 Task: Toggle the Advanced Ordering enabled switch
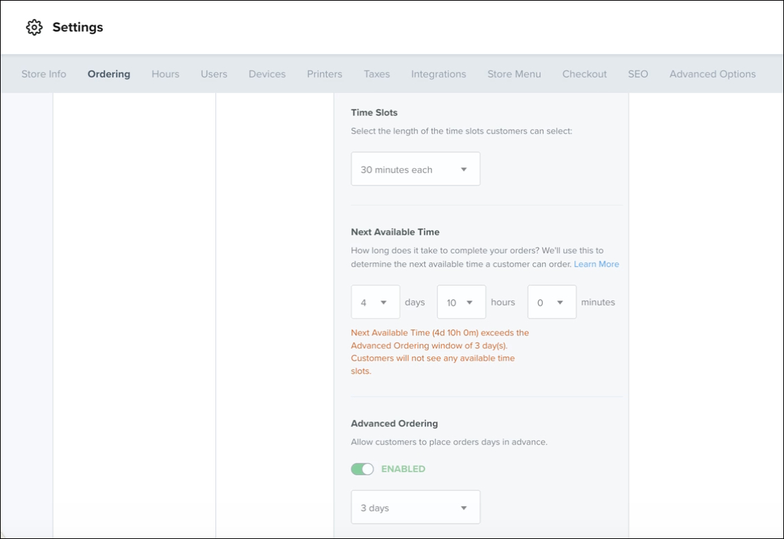[362, 469]
